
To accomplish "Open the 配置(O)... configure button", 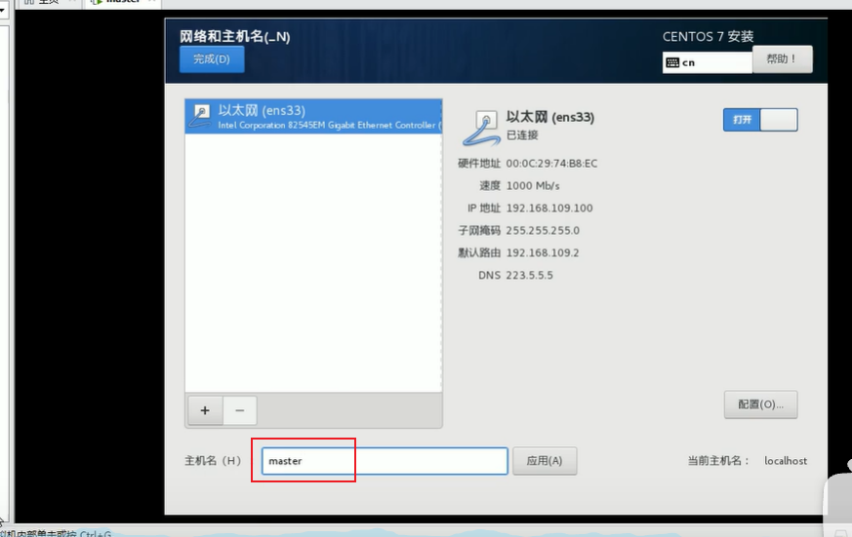I will pyautogui.click(x=760, y=404).
